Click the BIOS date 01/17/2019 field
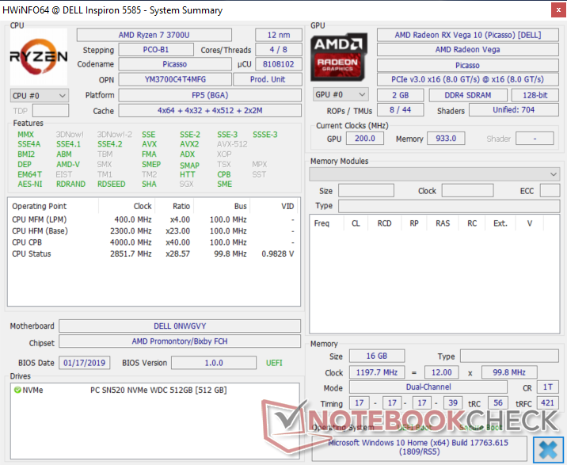This screenshot has width=567, height=465. pos(84,363)
